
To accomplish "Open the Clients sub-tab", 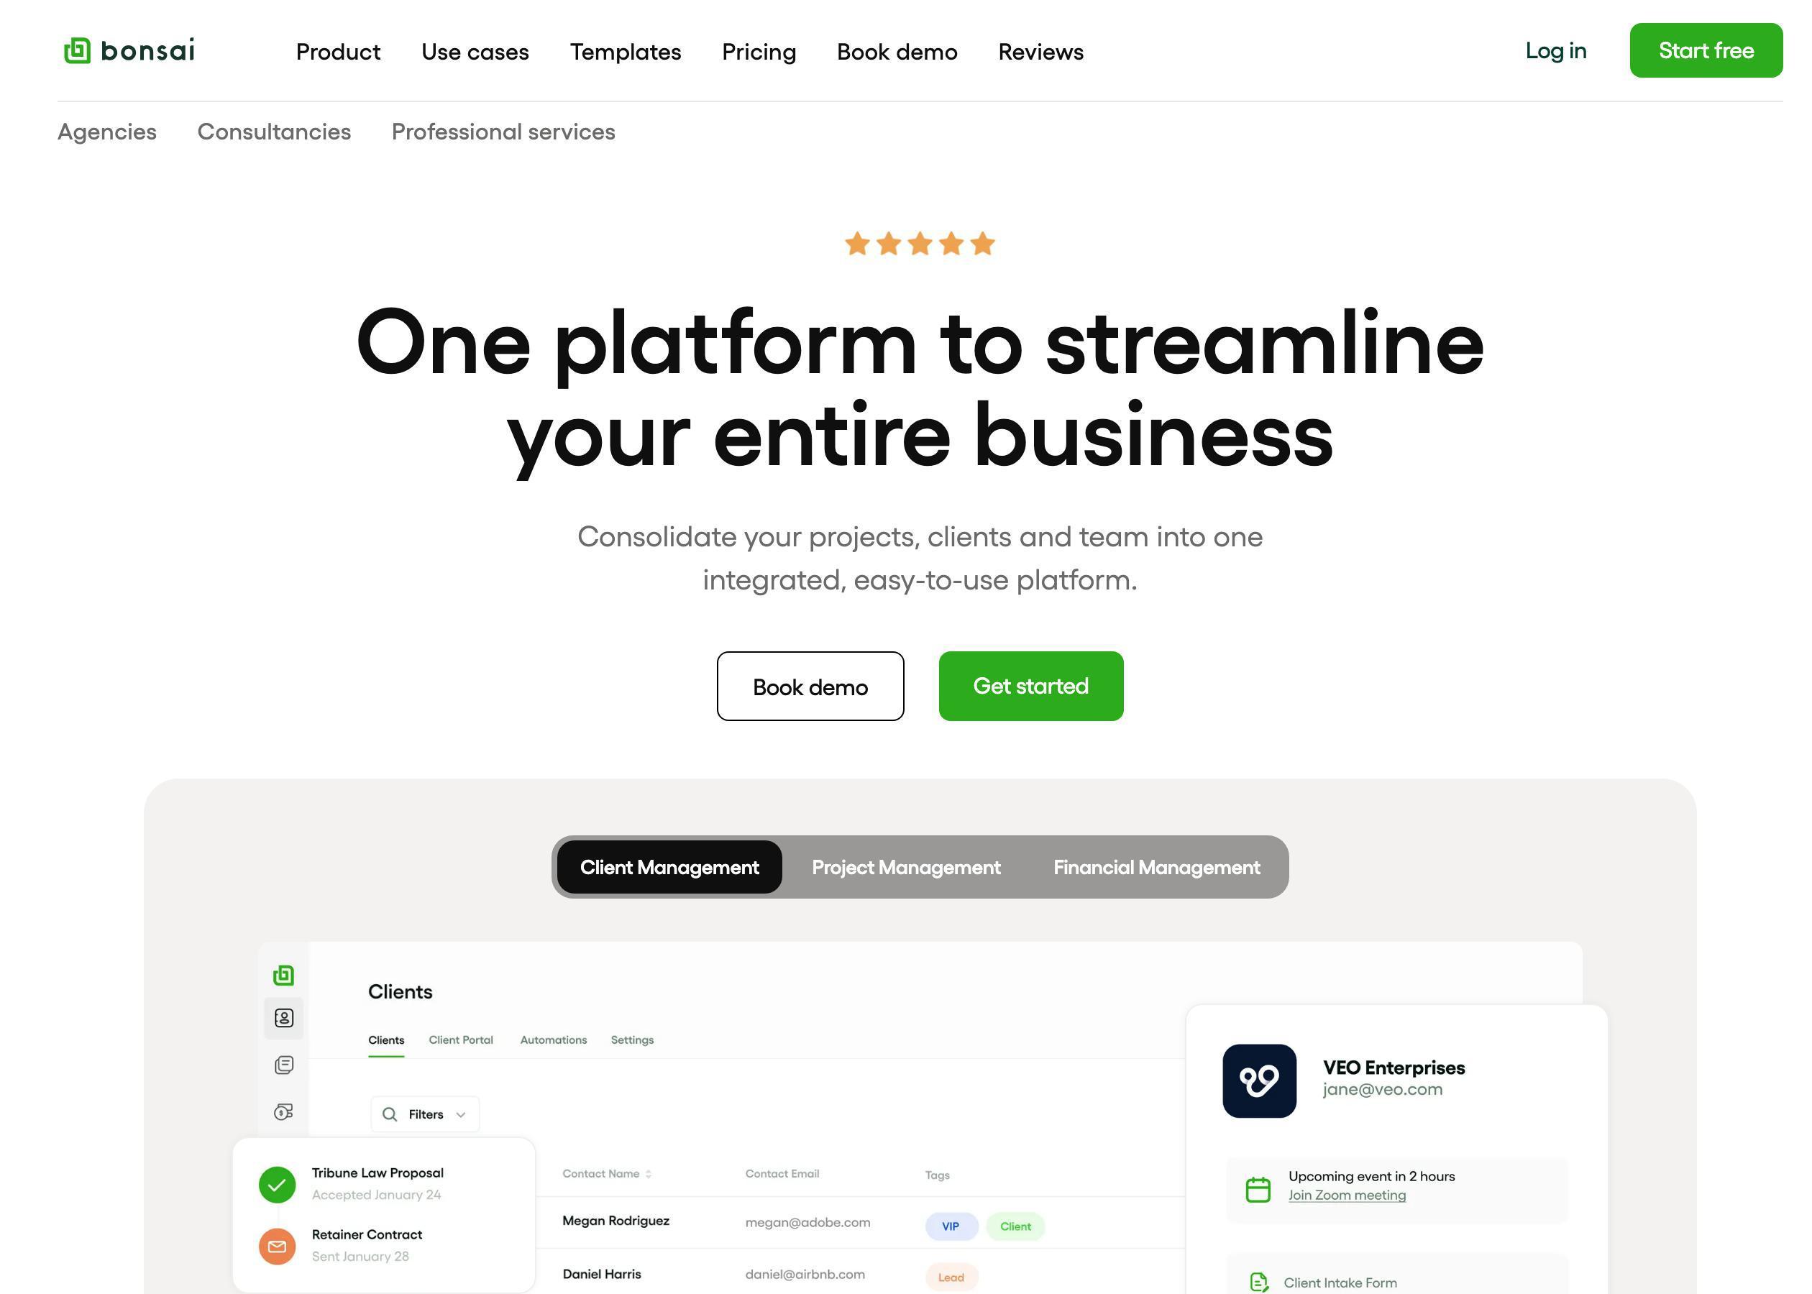I will point(385,1039).
